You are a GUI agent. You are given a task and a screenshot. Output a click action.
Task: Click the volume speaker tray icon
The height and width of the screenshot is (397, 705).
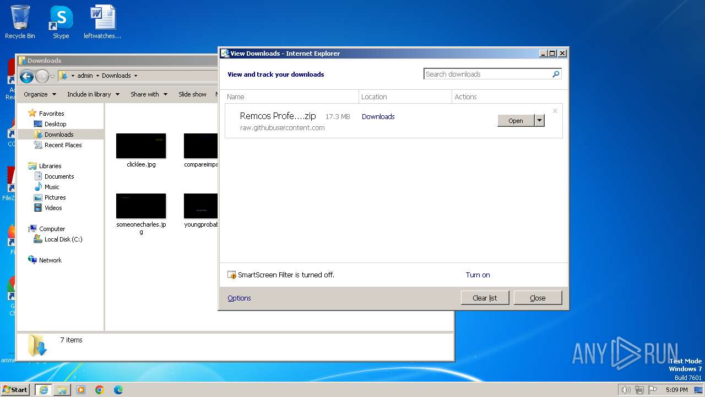[626, 390]
